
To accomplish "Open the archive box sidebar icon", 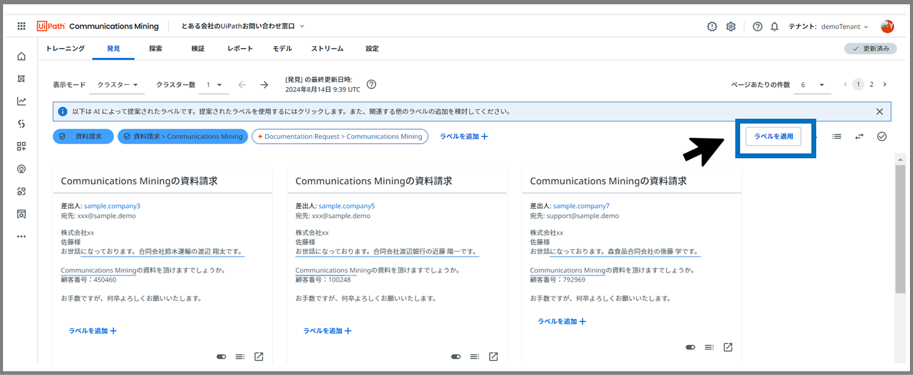I will (21, 214).
